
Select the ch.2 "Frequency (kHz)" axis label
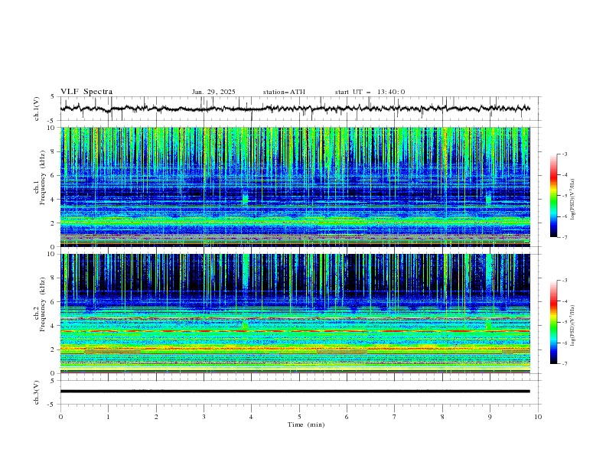(x=43, y=304)
